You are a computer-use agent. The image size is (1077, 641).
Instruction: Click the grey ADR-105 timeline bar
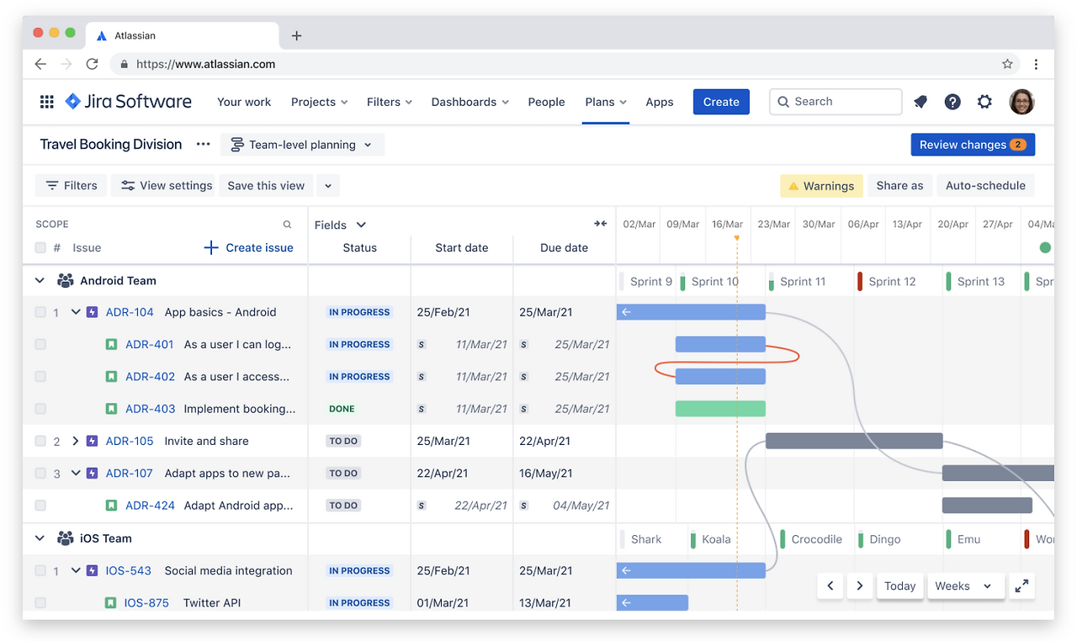(x=854, y=441)
